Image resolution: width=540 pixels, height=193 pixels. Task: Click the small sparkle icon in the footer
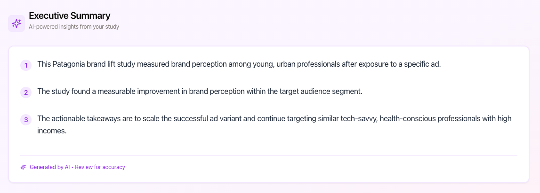[23, 167]
